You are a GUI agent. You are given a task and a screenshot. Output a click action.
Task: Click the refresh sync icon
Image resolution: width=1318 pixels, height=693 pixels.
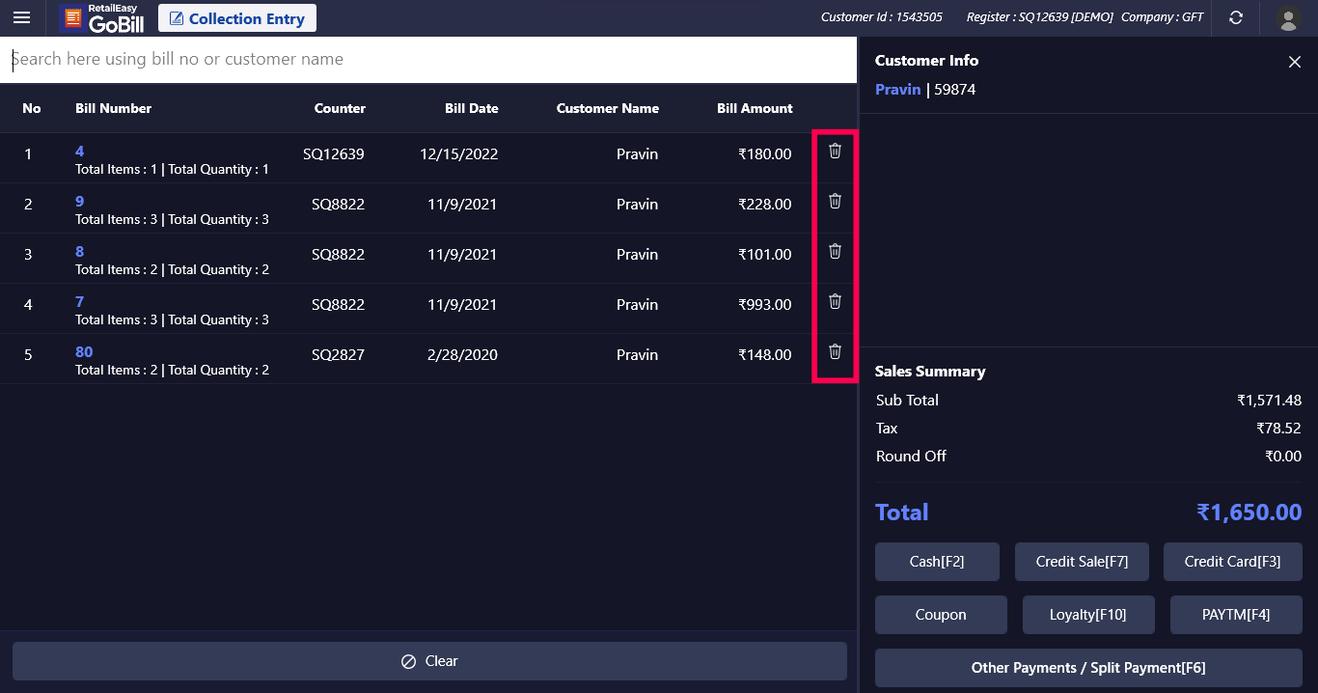[1236, 17]
